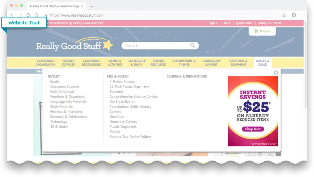Open Classroom Decorations menu
The width and height of the screenshot is (314, 177).
point(91,63)
